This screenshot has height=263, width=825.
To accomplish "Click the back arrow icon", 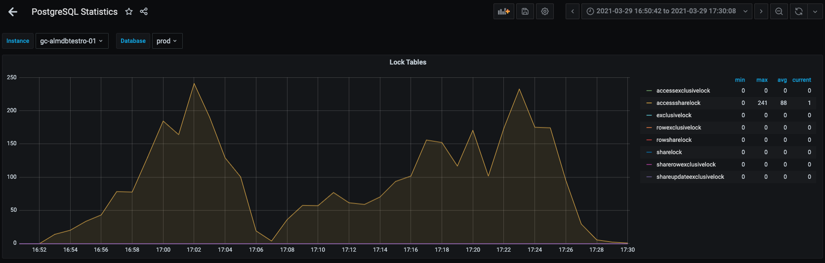I will [13, 12].
